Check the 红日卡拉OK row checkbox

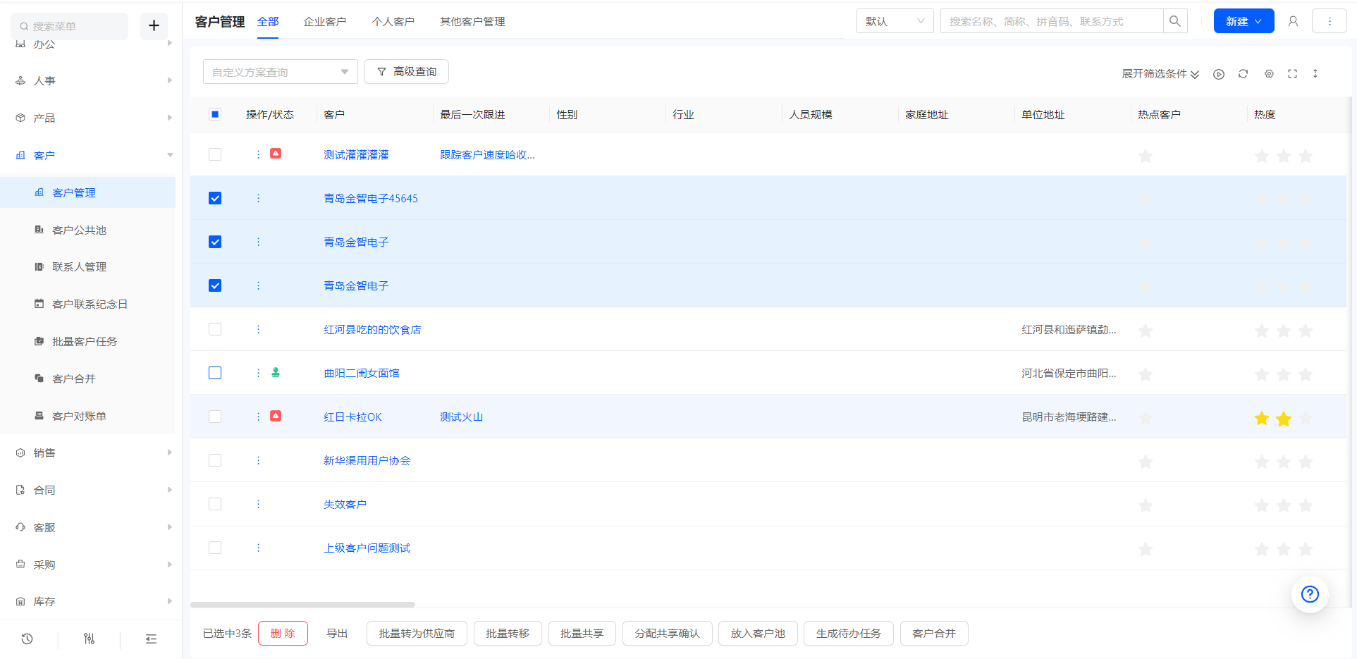point(215,417)
